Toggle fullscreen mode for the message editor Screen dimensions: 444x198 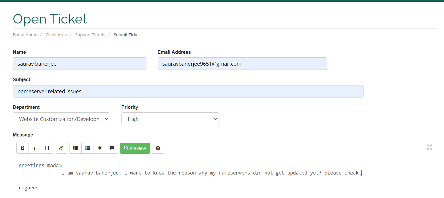pos(429,147)
